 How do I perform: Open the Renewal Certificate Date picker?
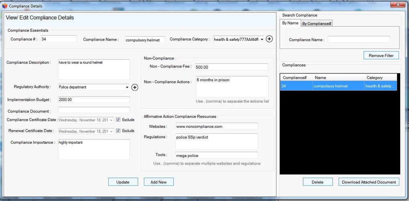tap(111, 131)
